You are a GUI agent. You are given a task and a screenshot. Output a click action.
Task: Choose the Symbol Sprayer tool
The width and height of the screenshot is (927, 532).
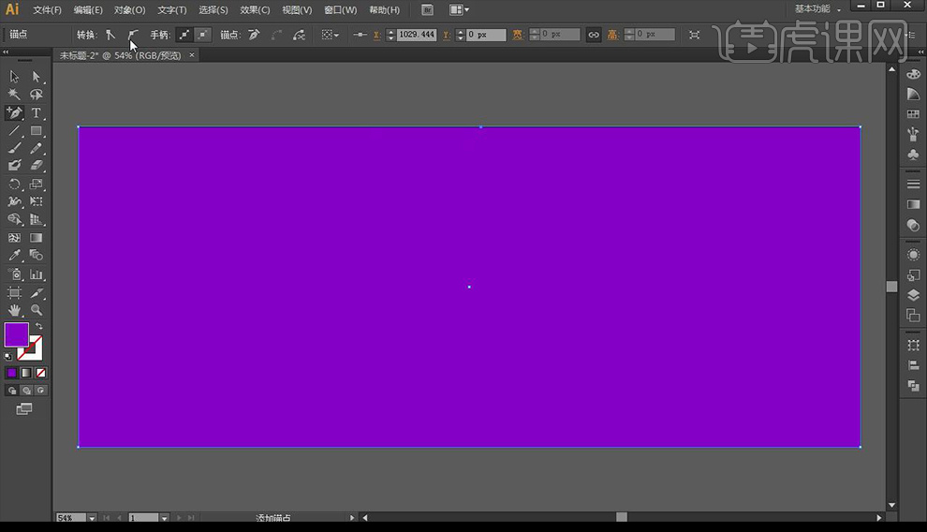point(14,274)
